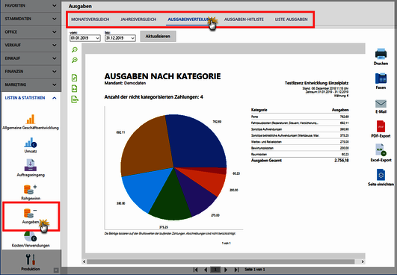
Task: Send the report by E-Mail
Action: coord(381,106)
